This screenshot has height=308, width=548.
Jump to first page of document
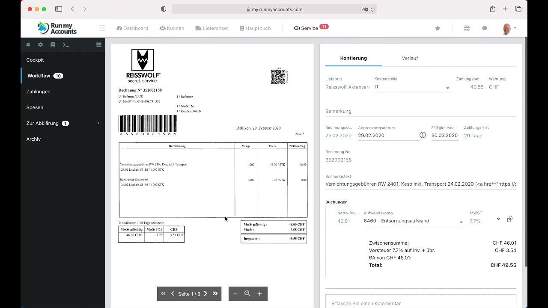pyautogui.click(x=163, y=293)
